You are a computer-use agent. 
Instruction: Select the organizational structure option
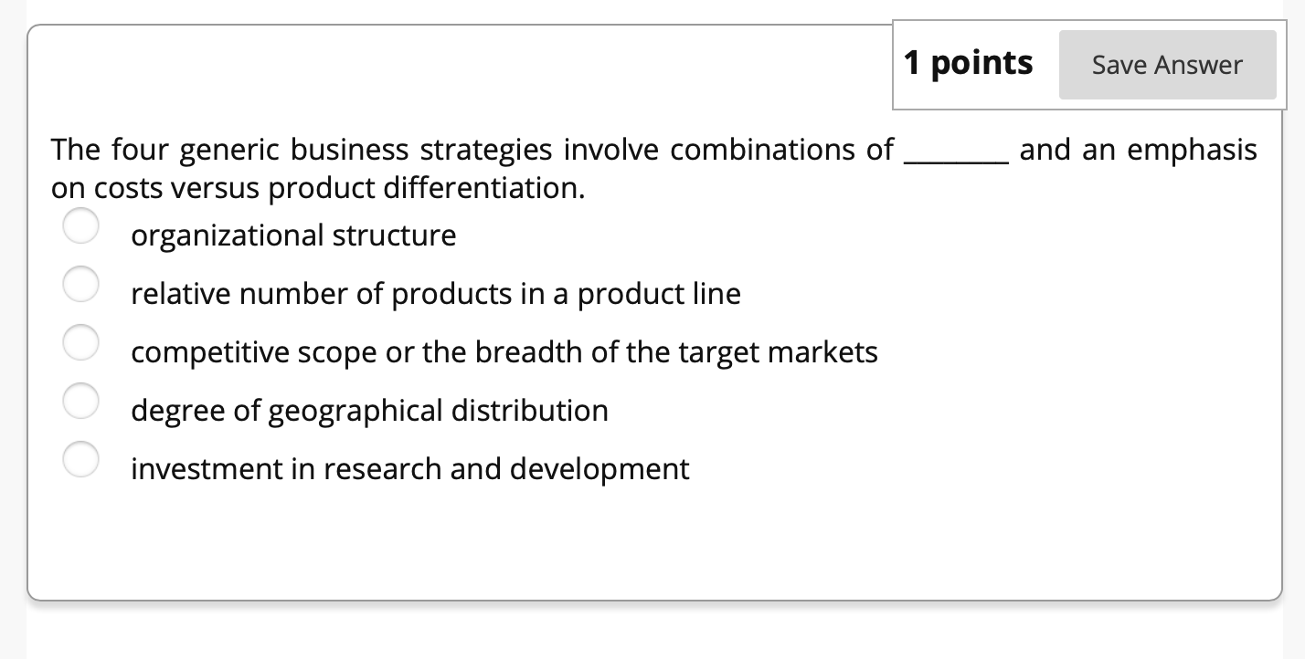[80, 225]
